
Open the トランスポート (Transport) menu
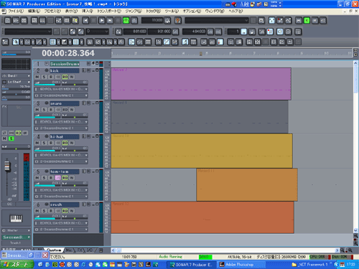(x=109, y=11)
